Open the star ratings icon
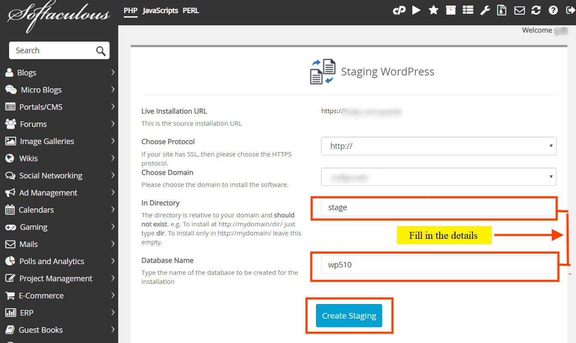576x343 pixels. [433, 10]
